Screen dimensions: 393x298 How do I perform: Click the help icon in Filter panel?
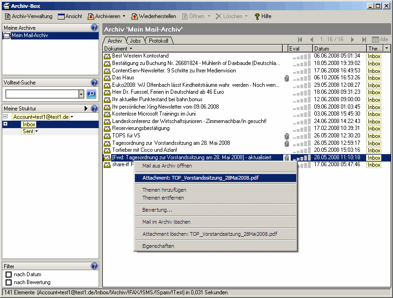tap(94, 266)
